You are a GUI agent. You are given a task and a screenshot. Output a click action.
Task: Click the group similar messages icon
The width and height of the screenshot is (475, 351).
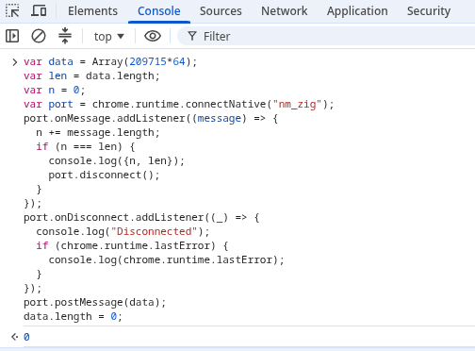pyautogui.click(x=65, y=36)
